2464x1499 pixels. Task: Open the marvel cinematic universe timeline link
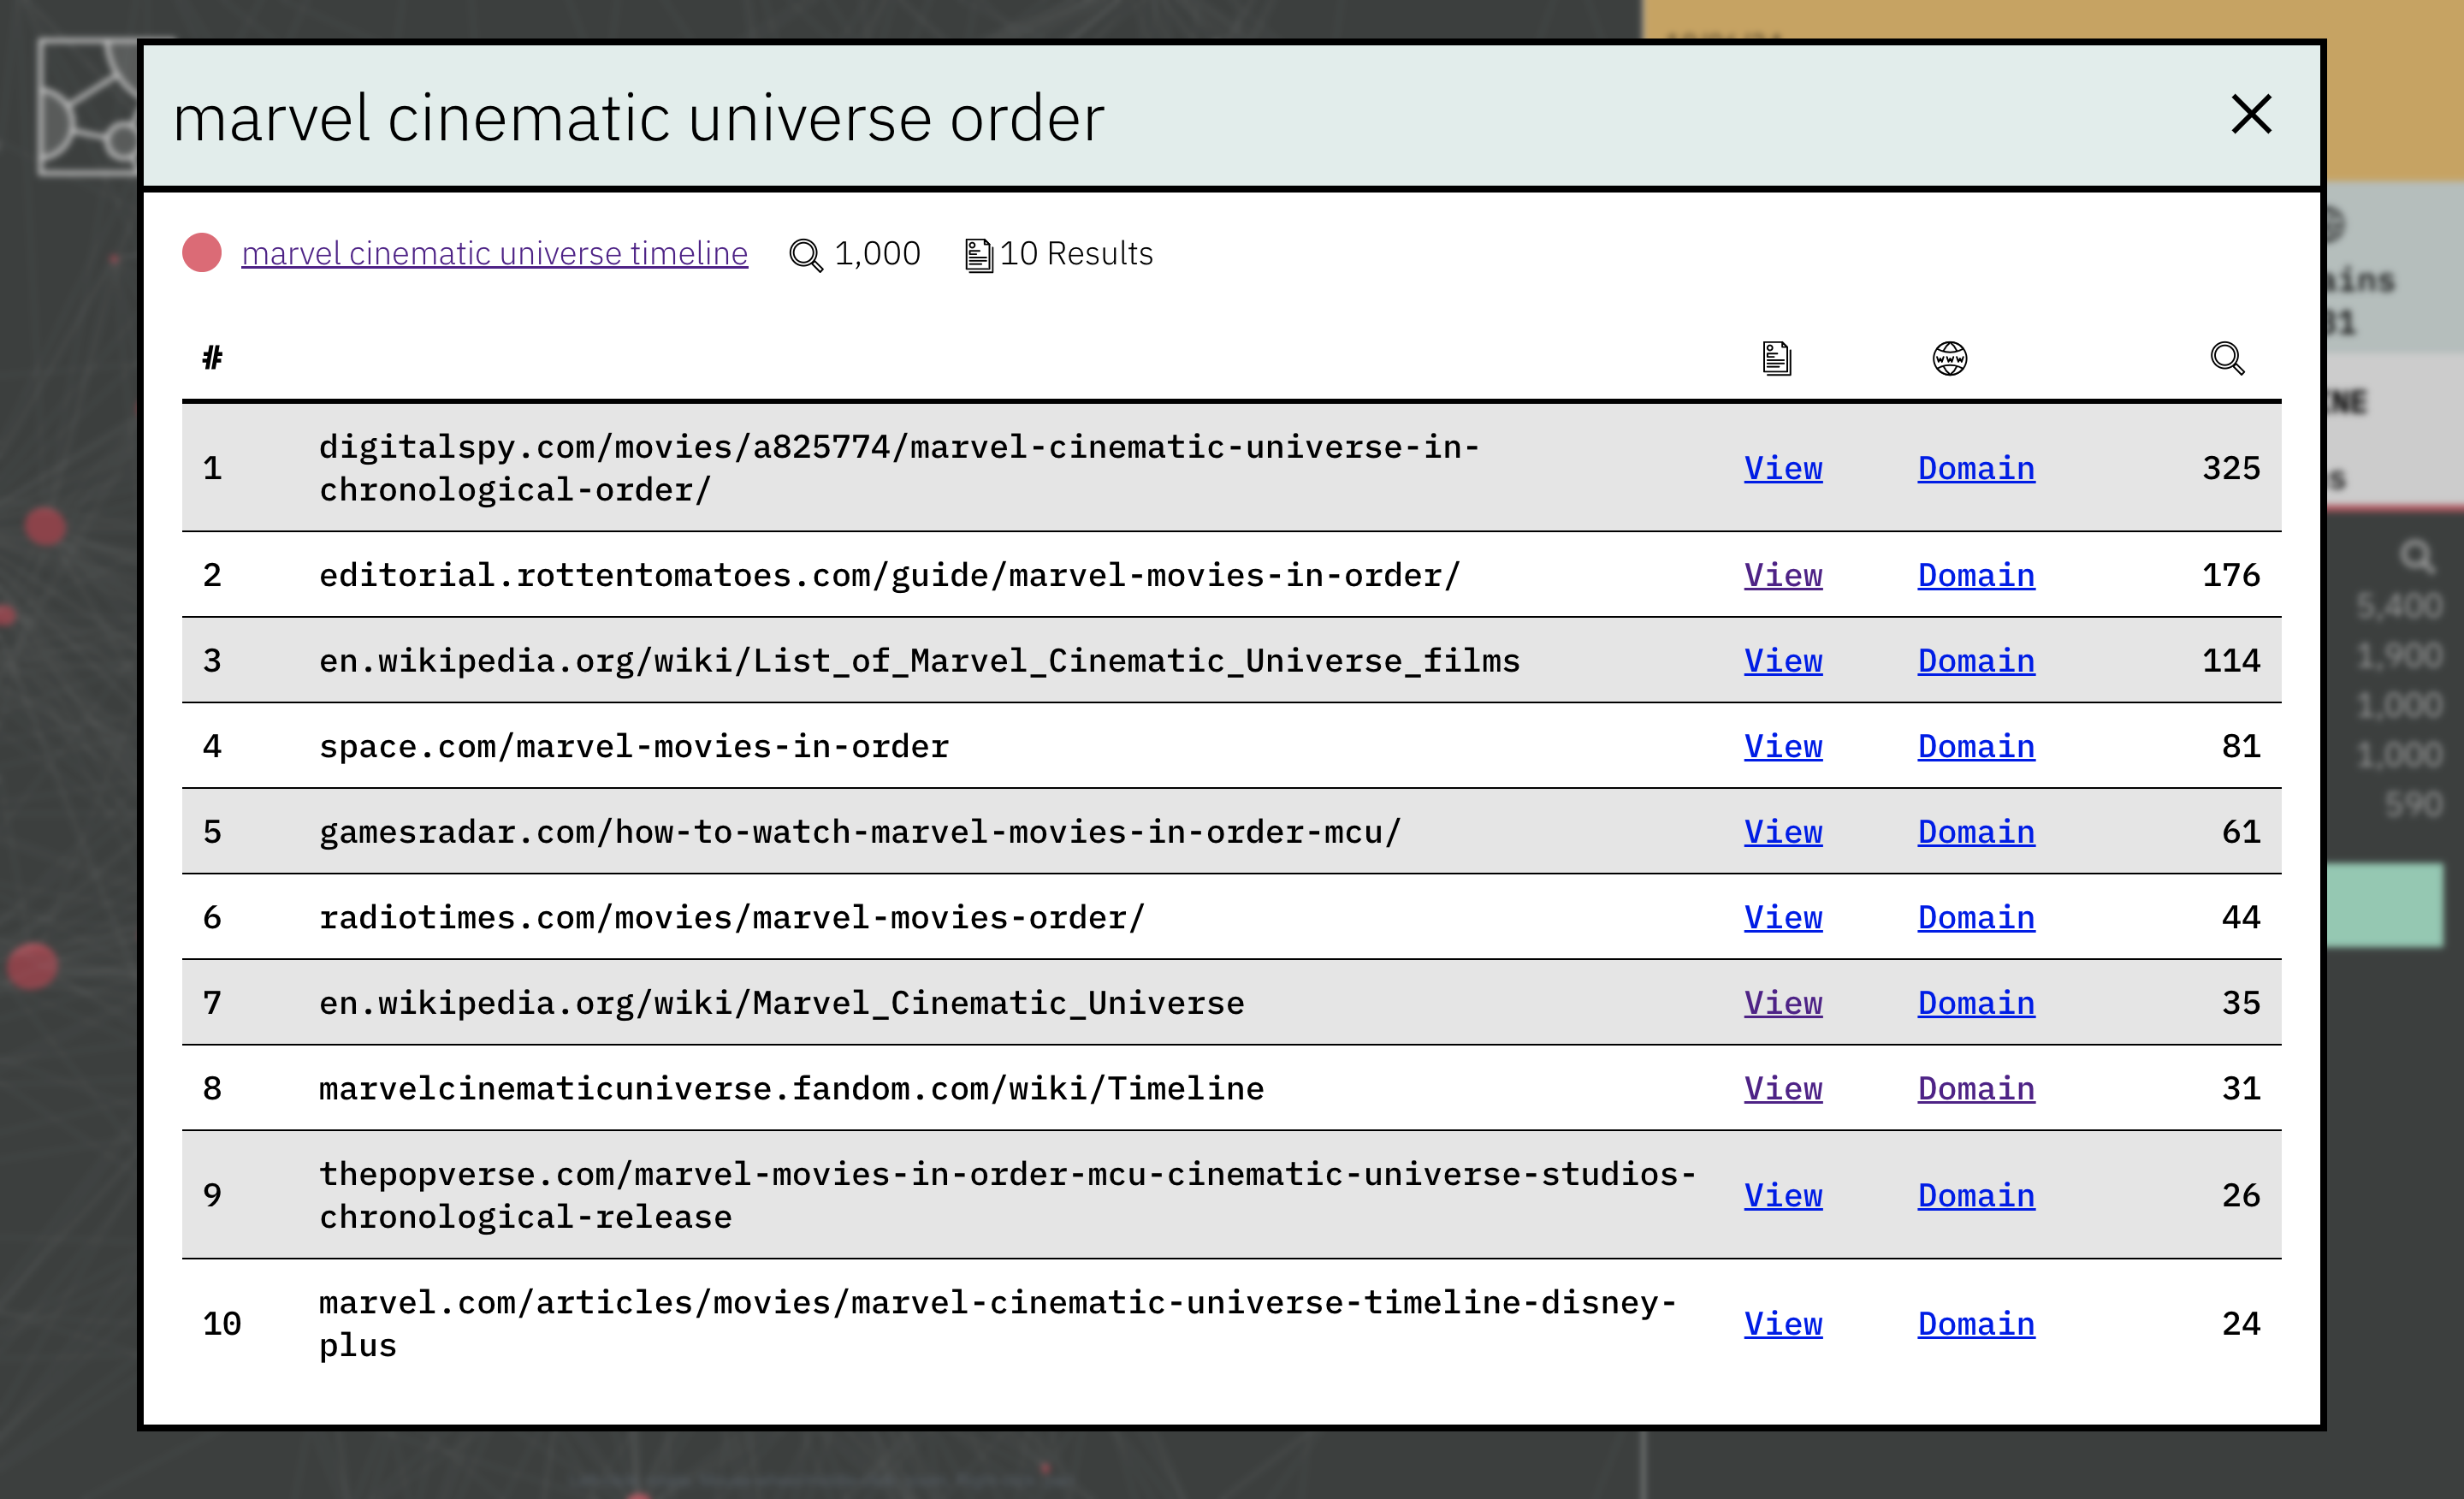tap(494, 253)
